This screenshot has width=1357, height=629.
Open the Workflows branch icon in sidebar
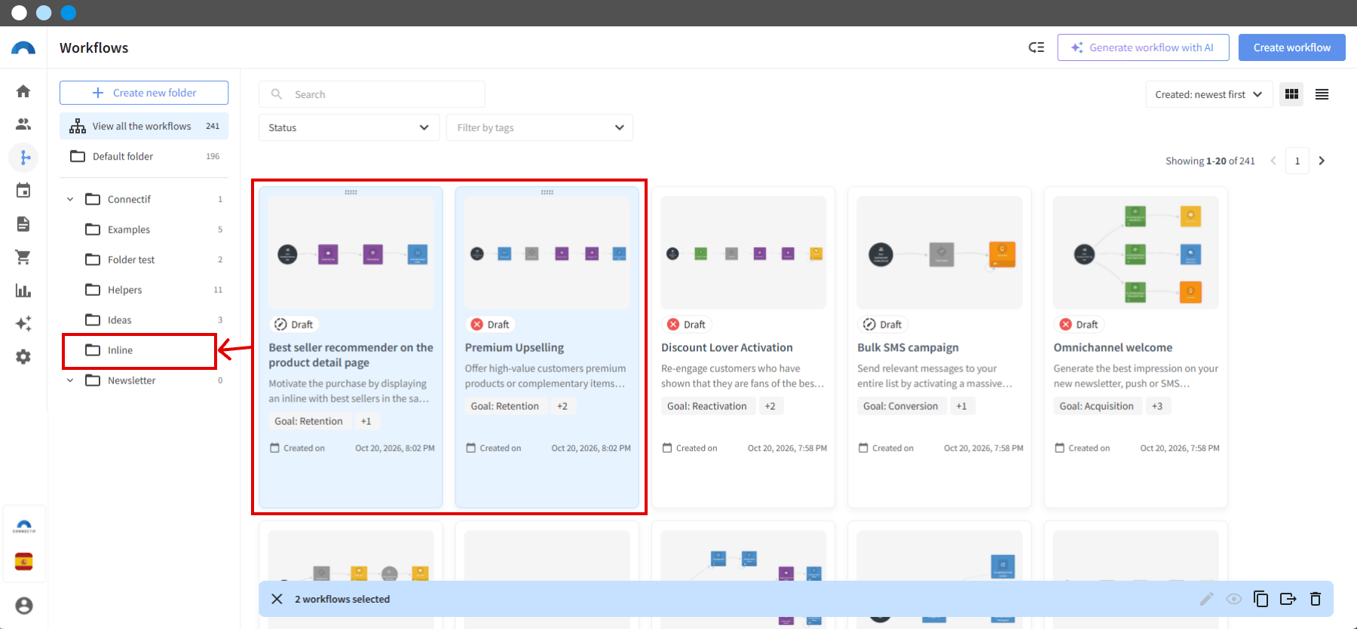point(23,157)
